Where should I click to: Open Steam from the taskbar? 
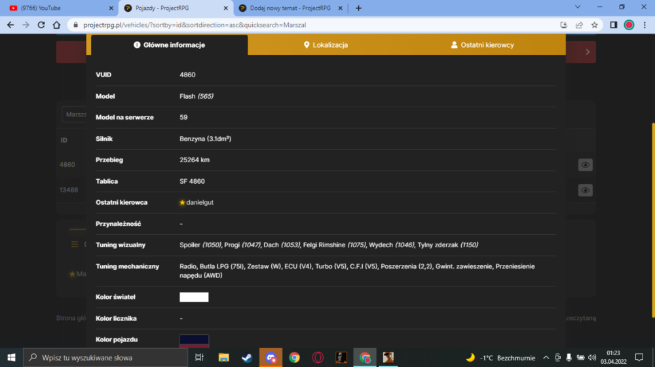[247, 357]
